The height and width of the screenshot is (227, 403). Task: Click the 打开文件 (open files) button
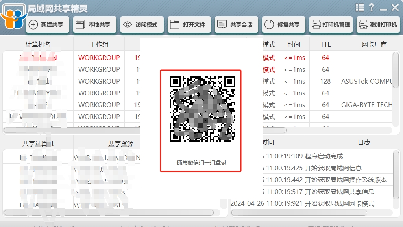pos(189,25)
